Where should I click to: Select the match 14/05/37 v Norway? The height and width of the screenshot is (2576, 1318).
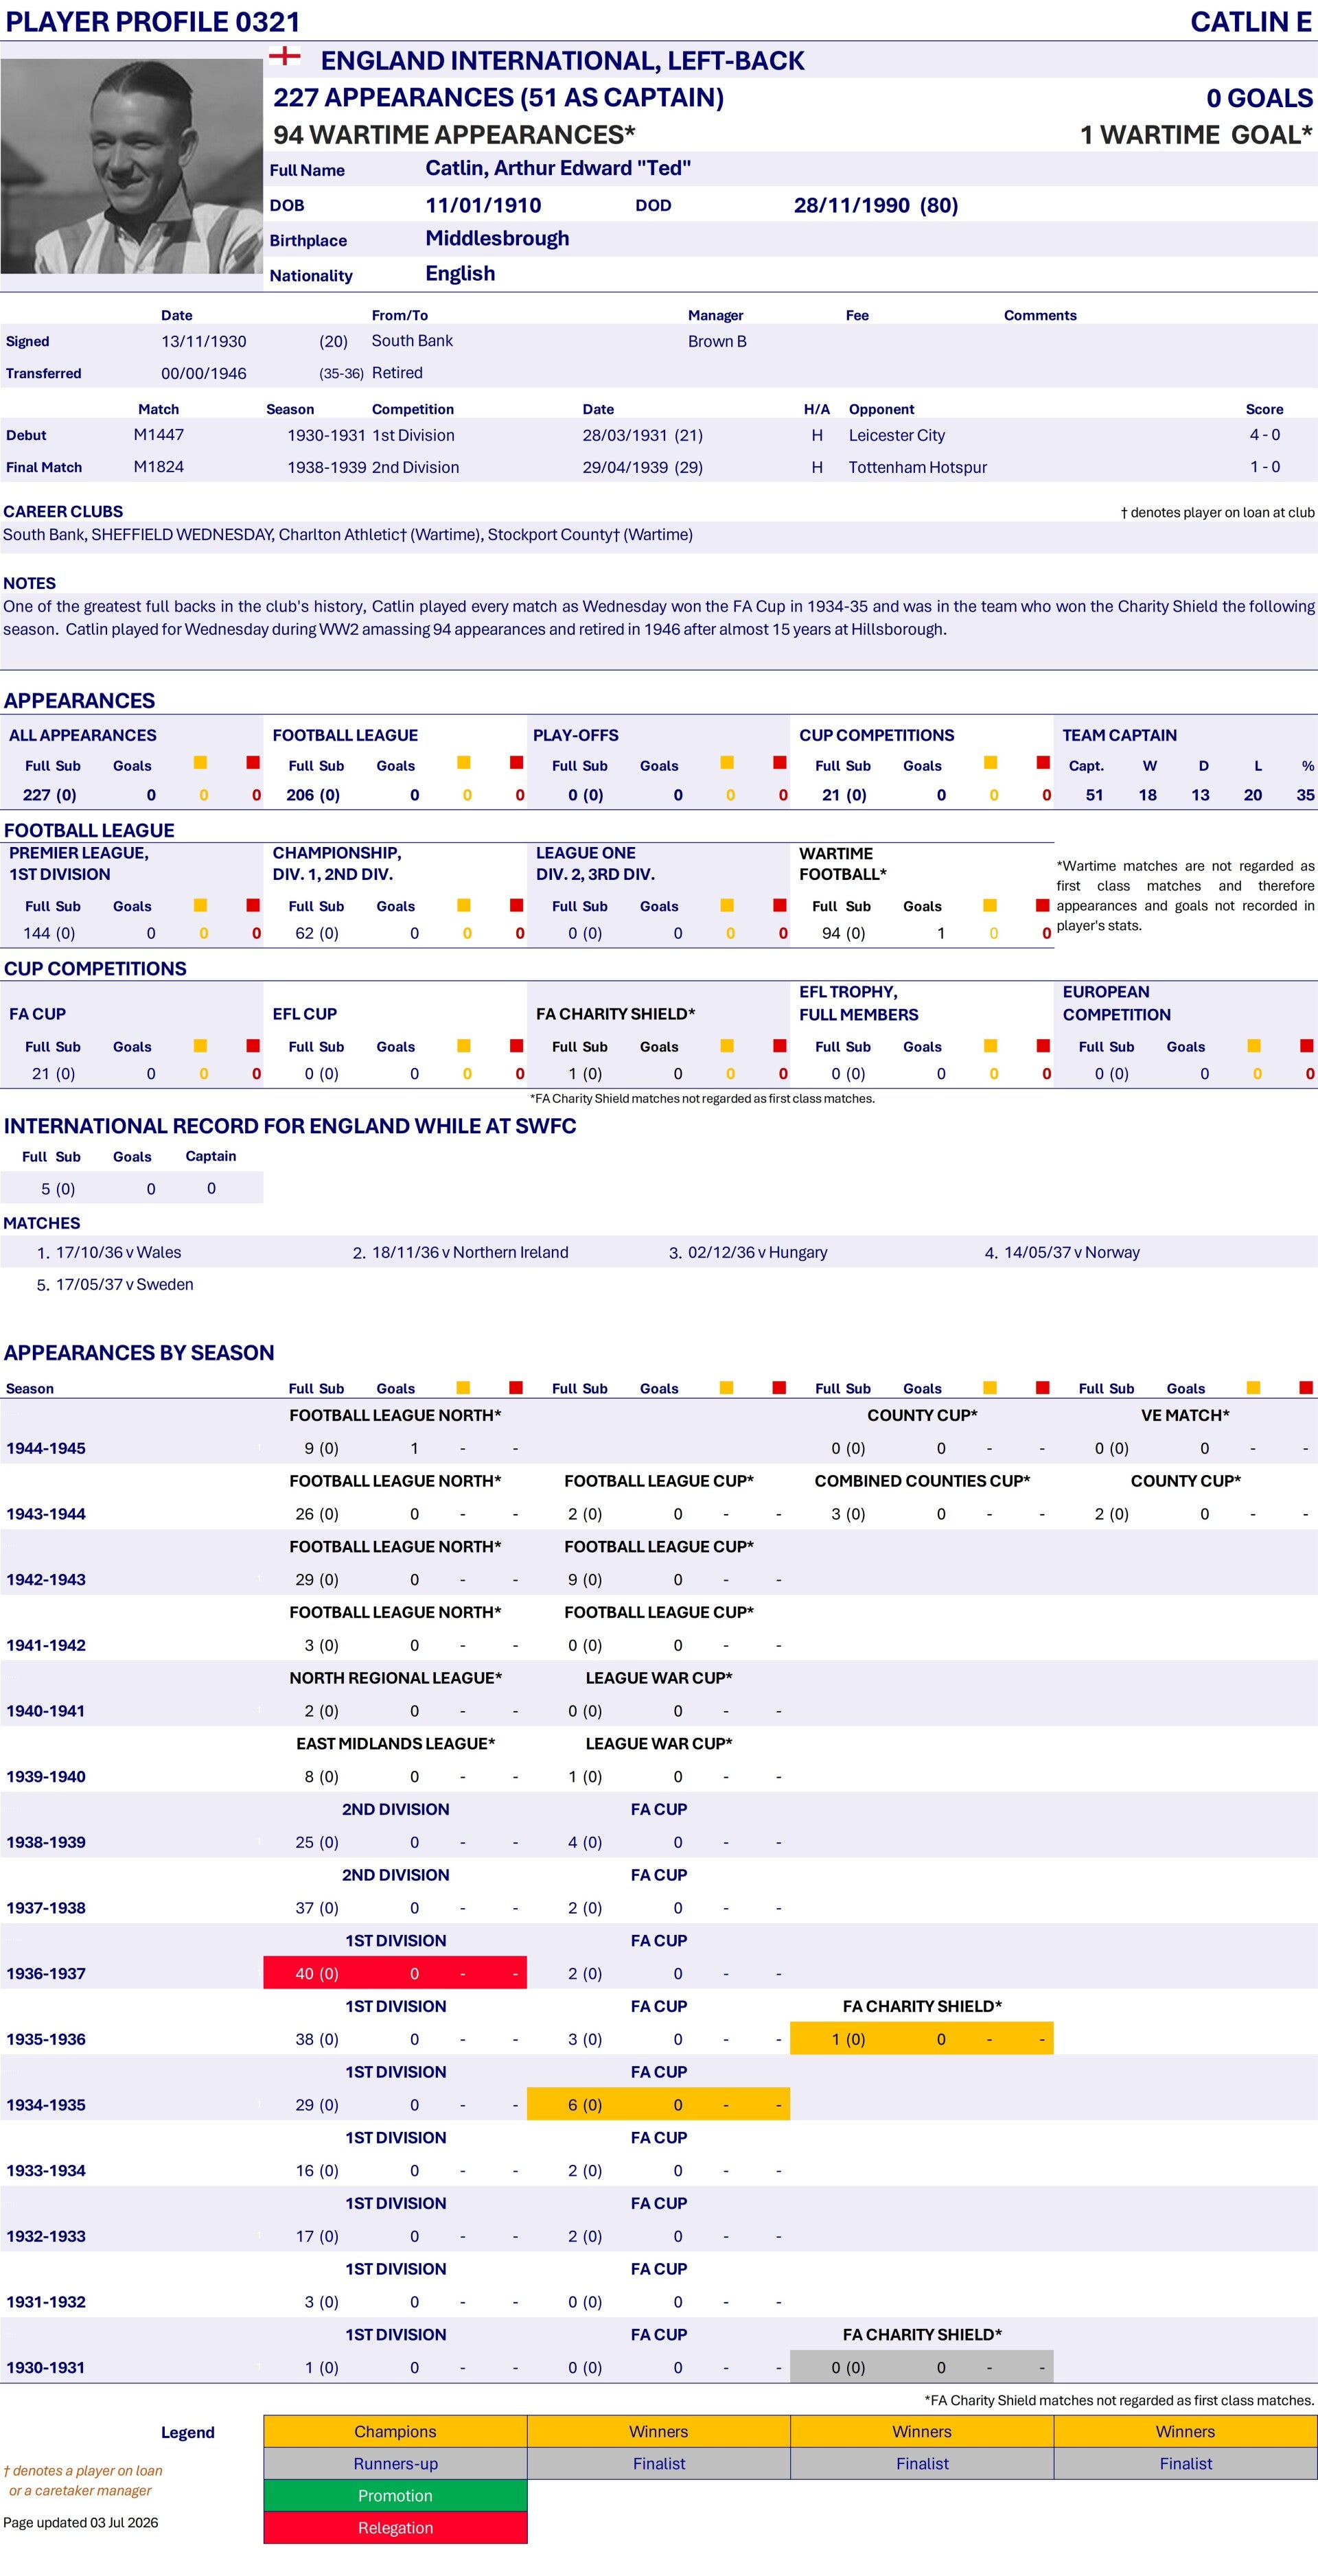click(1072, 1252)
